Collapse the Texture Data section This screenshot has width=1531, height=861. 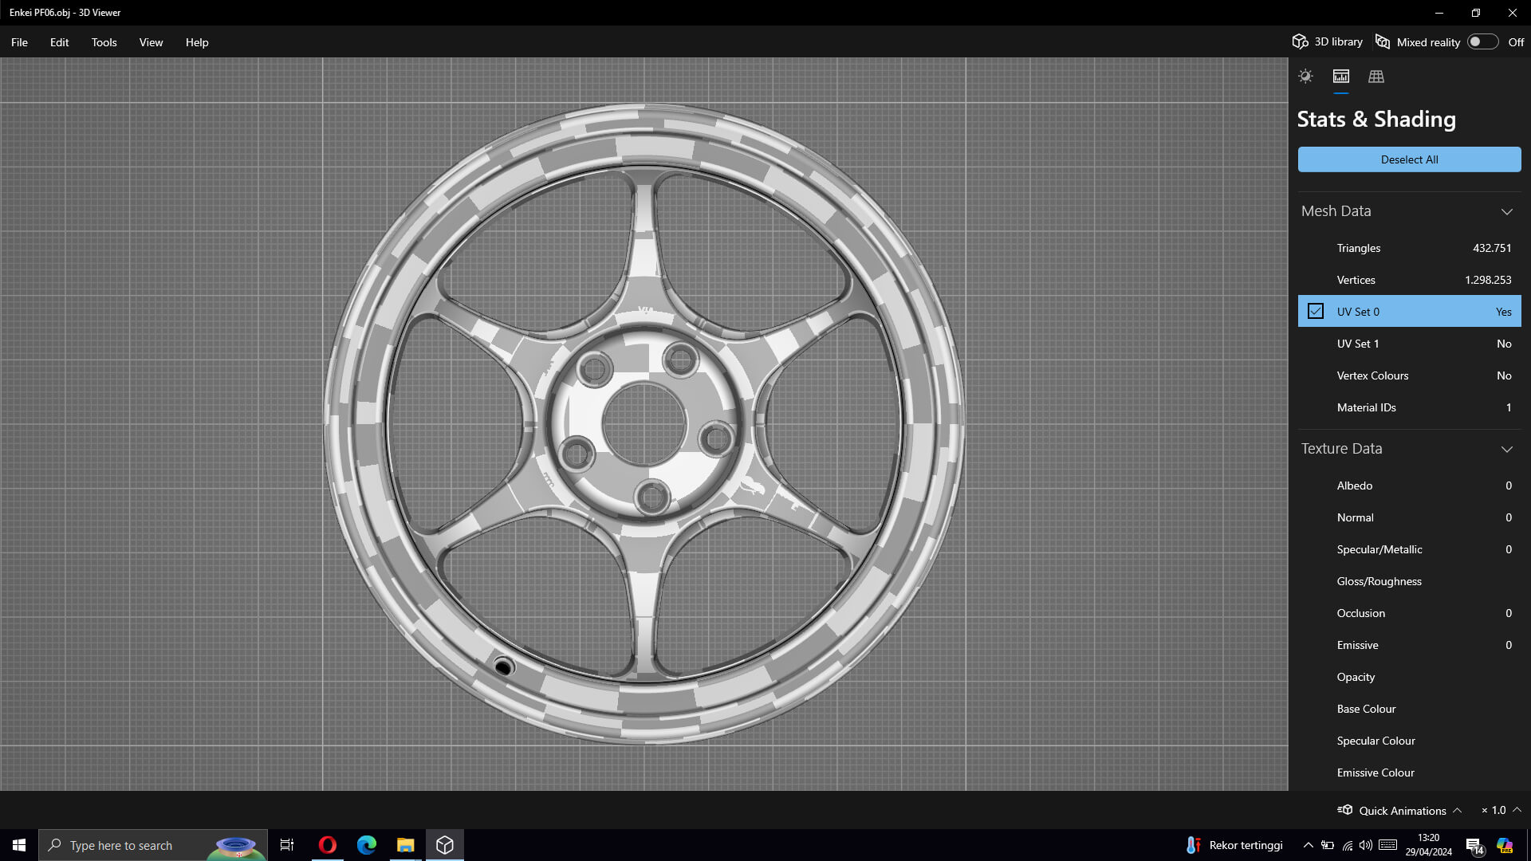coord(1506,449)
